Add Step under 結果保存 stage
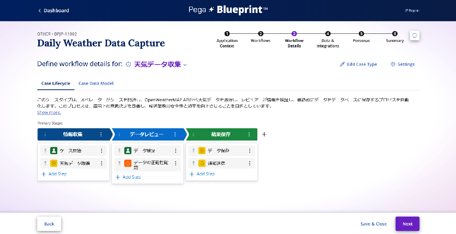456x234 pixels. (202, 174)
